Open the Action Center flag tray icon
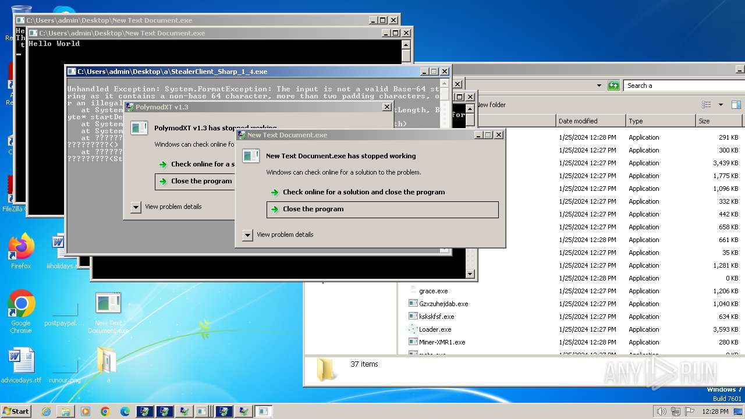This screenshot has height=419, width=745. point(690,411)
